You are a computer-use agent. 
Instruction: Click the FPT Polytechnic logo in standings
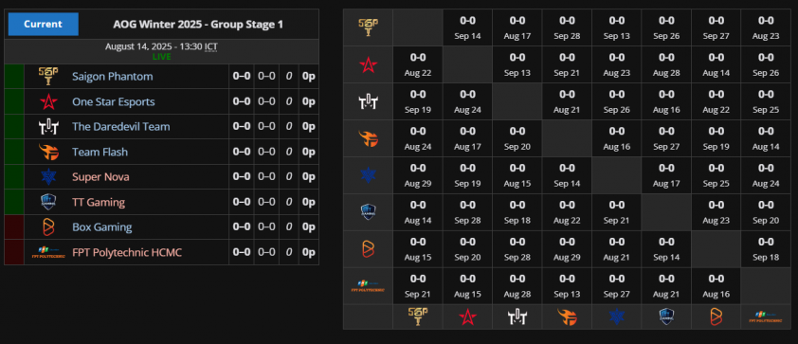click(48, 252)
